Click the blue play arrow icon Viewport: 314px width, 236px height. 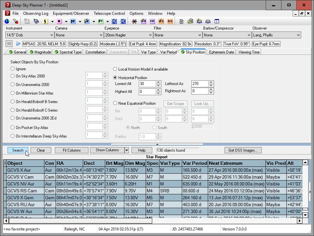(x=18, y=44)
